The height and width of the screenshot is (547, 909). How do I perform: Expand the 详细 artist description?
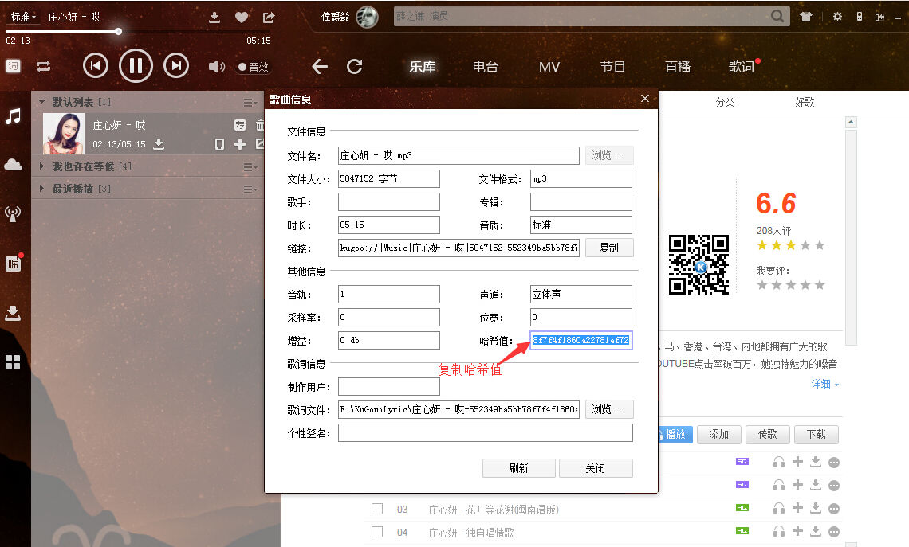pyautogui.click(x=824, y=384)
